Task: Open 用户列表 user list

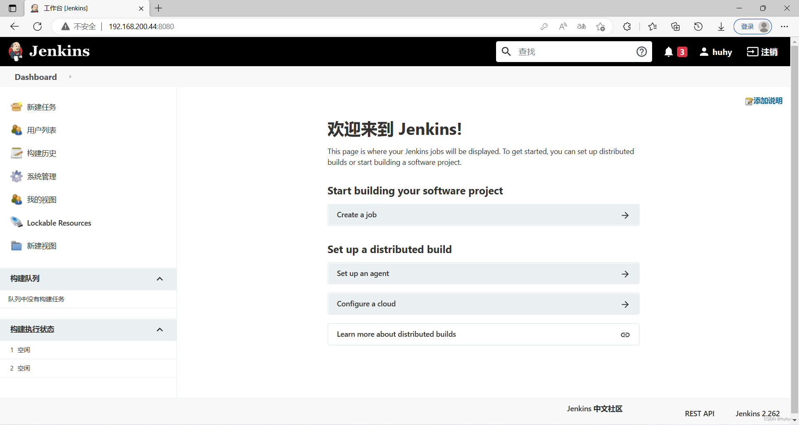Action: [42, 130]
